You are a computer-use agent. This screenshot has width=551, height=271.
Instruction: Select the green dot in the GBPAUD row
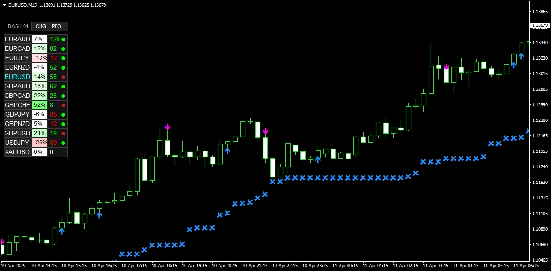click(63, 87)
